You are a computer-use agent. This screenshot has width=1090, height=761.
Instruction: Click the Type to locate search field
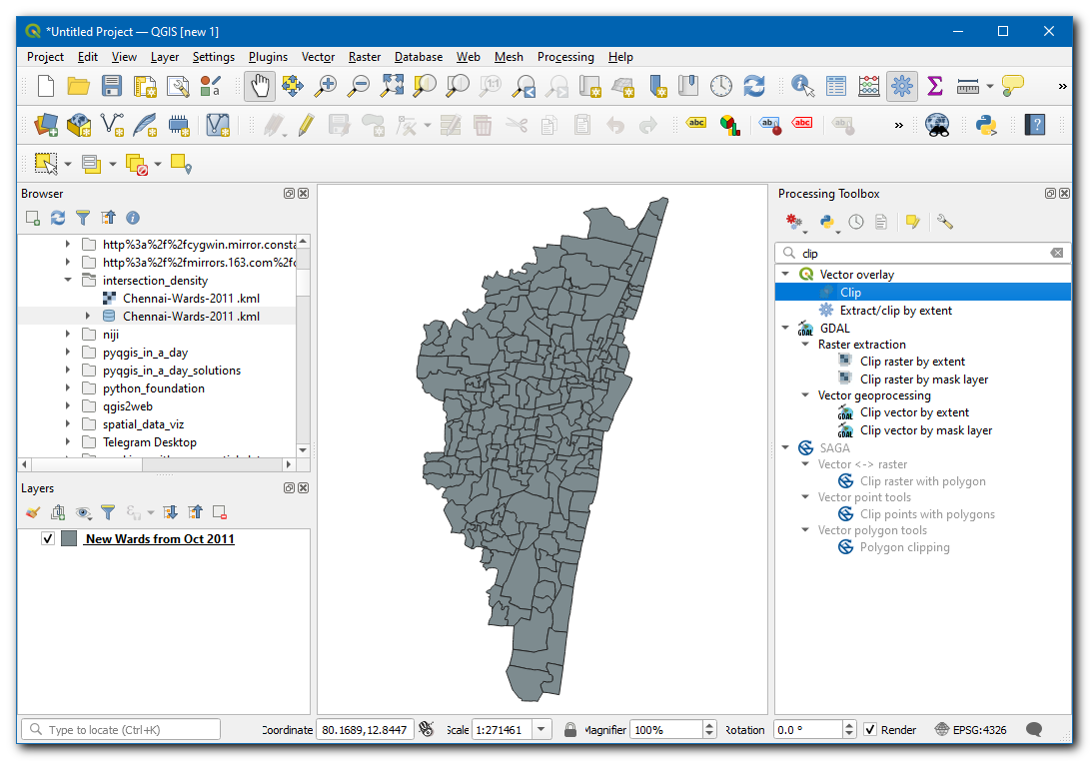click(120, 730)
